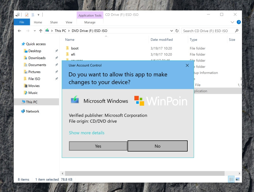
Task: Click the search magnifier icon
Action: click(237, 31)
